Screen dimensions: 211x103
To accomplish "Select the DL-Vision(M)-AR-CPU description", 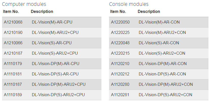I will 52,22.
